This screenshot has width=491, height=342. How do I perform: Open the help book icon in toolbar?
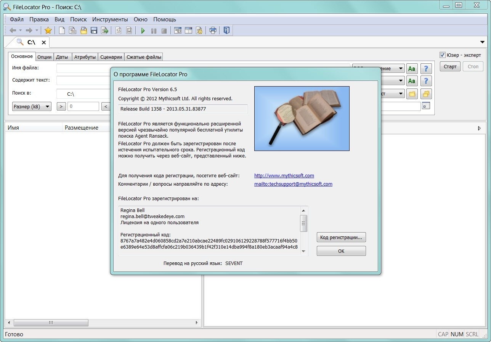pos(226,31)
